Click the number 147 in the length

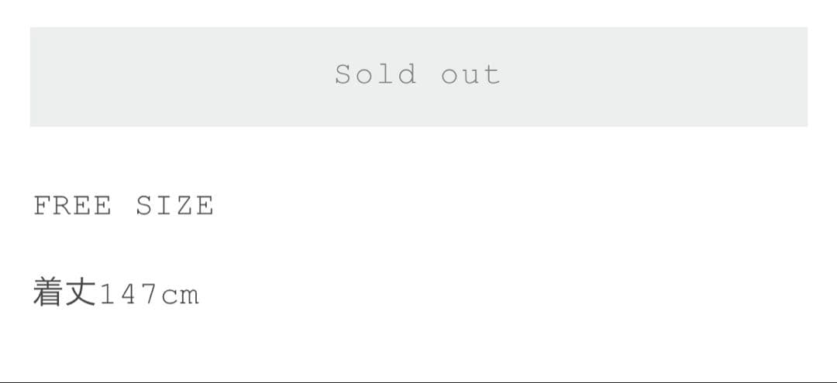(128, 295)
